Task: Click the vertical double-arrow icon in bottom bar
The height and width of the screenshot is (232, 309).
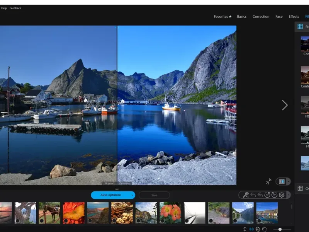Action: pyautogui.click(x=245, y=229)
